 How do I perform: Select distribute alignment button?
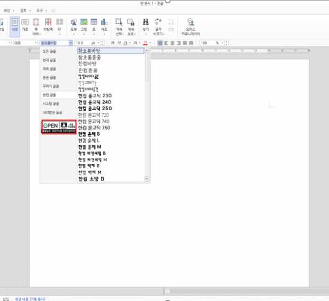(185, 43)
